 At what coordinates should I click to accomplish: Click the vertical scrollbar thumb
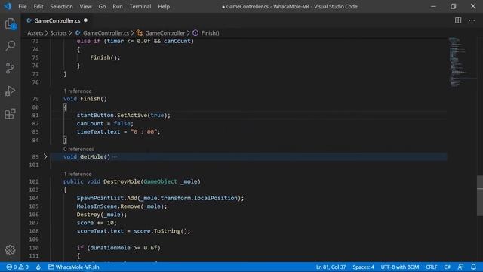(x=480, y=196)
